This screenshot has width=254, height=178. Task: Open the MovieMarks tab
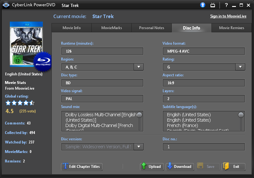tap(111, 28)
